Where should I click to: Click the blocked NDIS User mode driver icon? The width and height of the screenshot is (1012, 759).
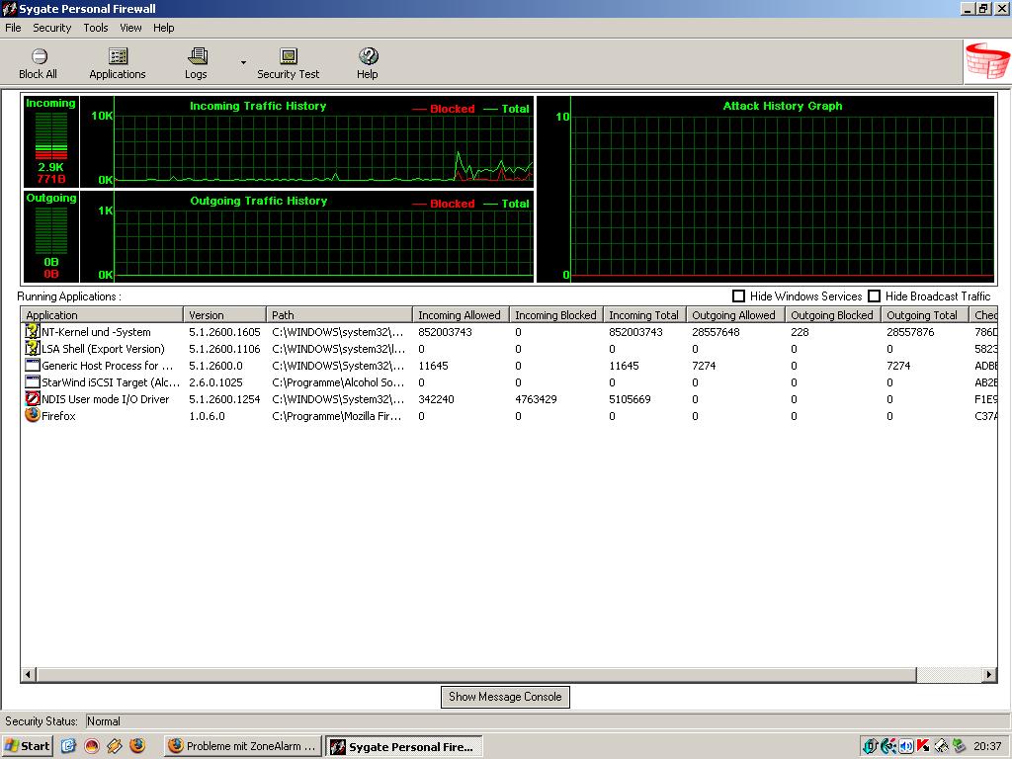(x=33, y=399)
